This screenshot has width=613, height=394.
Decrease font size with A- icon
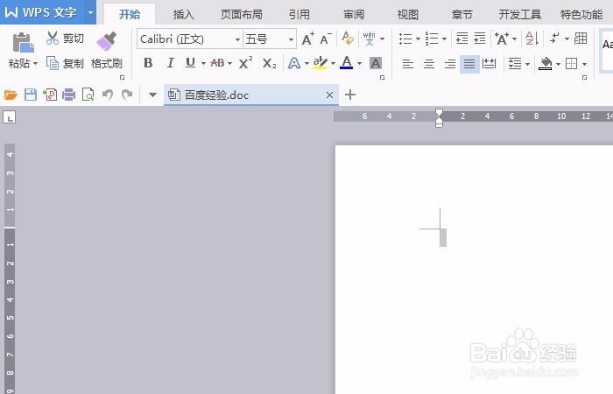point(325,39)
